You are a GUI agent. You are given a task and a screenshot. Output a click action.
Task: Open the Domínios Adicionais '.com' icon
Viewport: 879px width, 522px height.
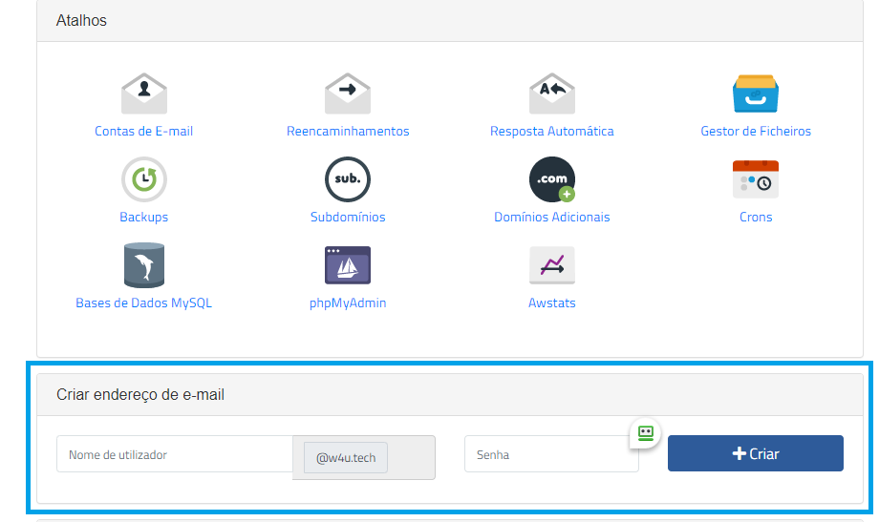point(552,179)
